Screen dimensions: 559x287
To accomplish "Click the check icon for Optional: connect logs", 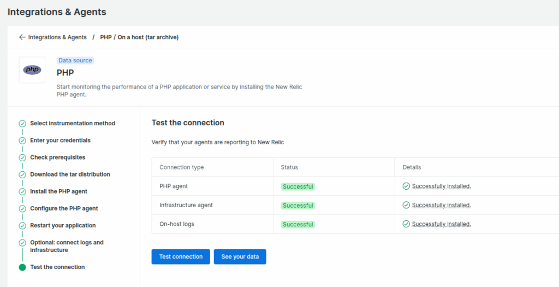I will (22, 243).
